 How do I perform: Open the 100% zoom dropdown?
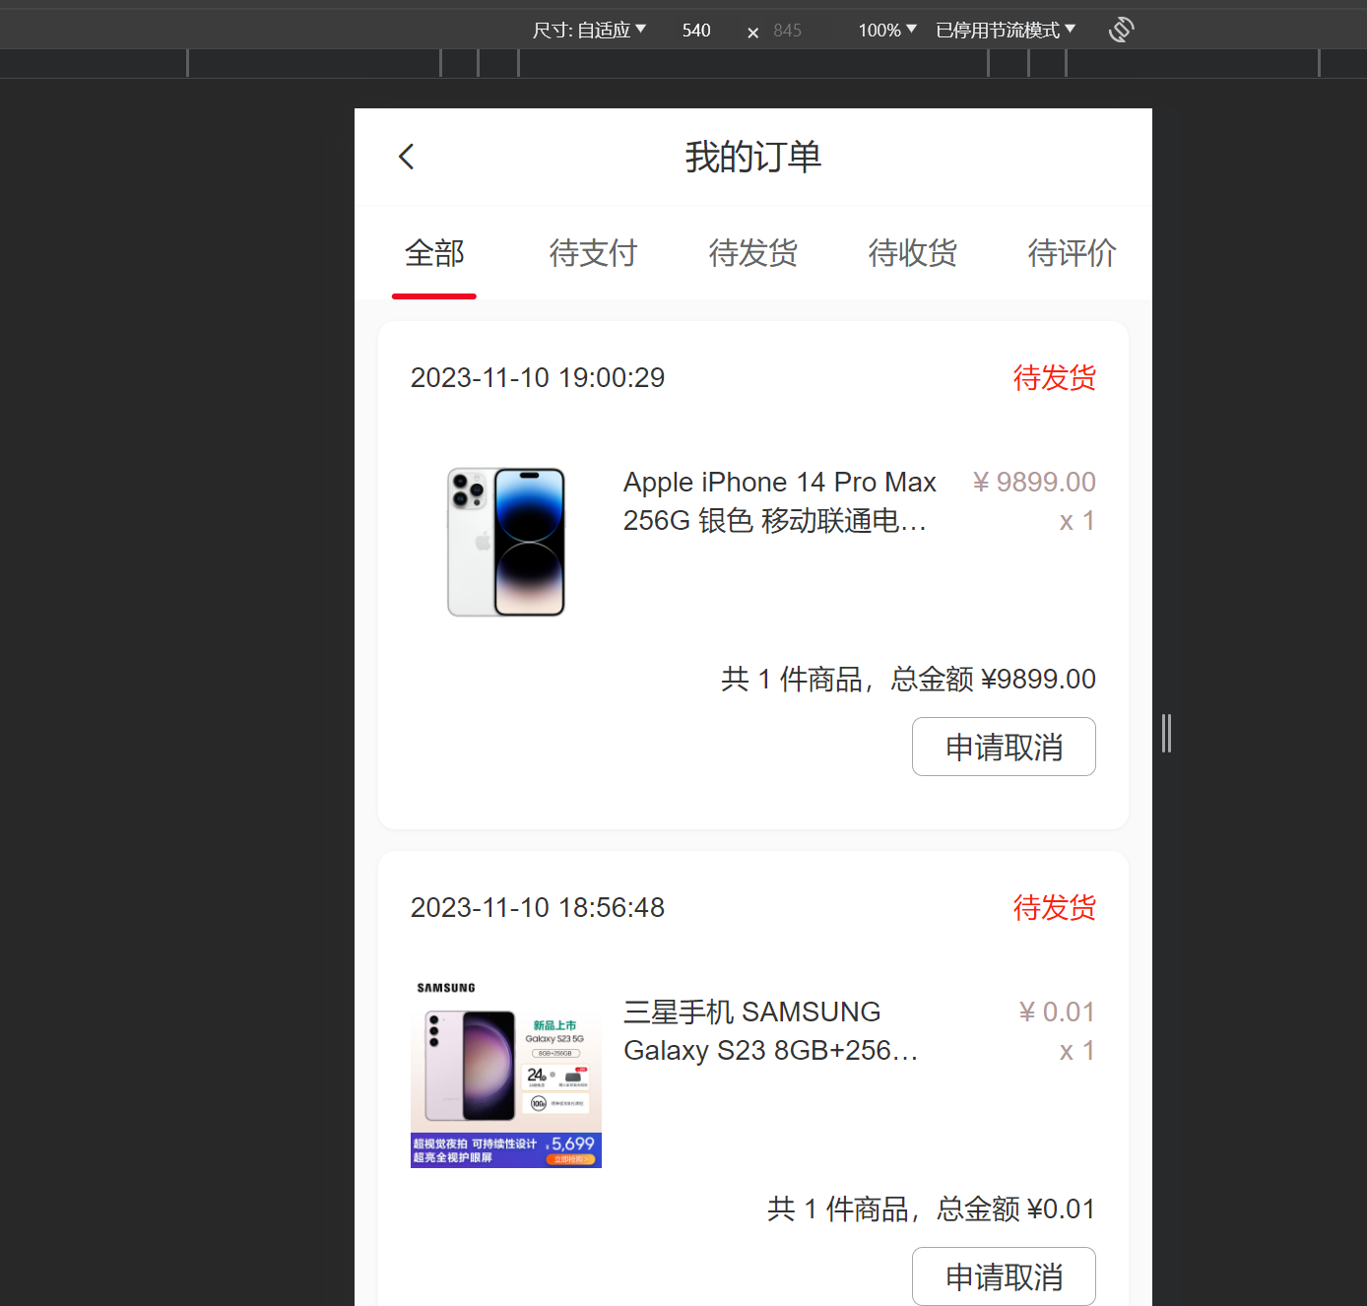coord(887,30)
